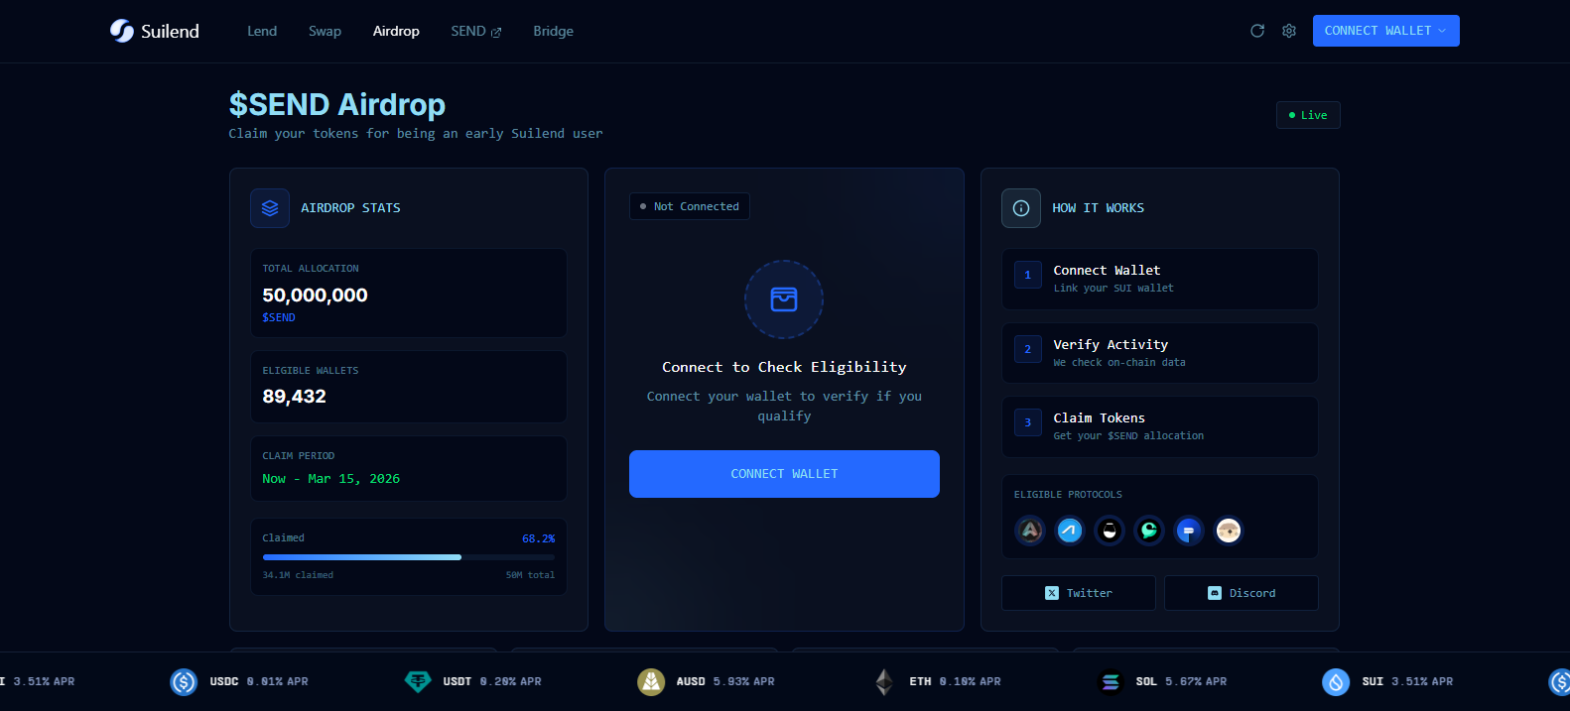Viewport: 1570px width, 711px height.
Task: Click the $SEND Airdrop heading
Action: 337,104
